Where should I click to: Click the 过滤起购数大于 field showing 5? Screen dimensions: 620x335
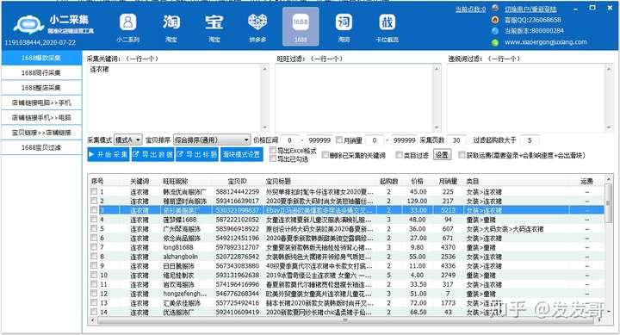[x=530, y=140]
